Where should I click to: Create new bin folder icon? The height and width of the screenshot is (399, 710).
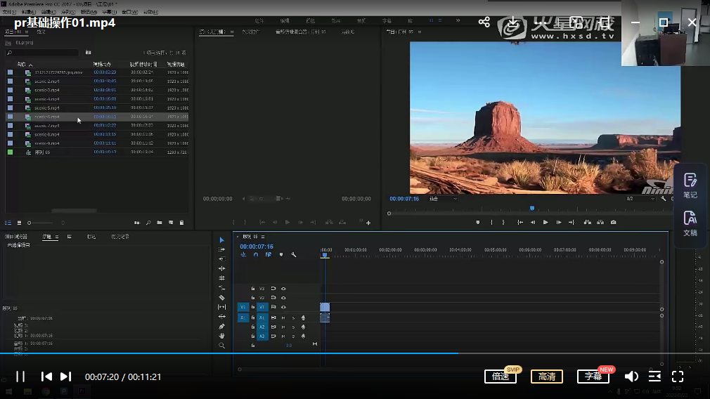pos(160,223)
